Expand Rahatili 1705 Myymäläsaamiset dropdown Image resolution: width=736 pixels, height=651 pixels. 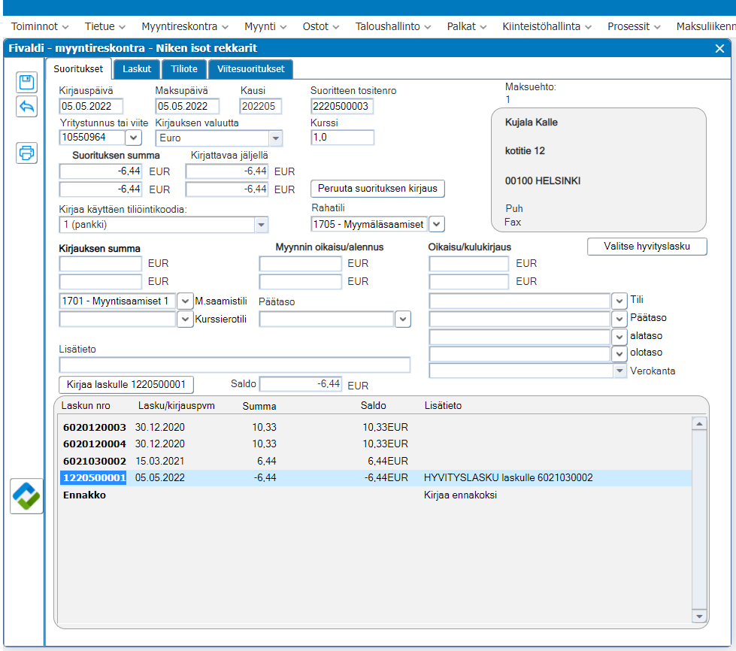click(437, 224)
